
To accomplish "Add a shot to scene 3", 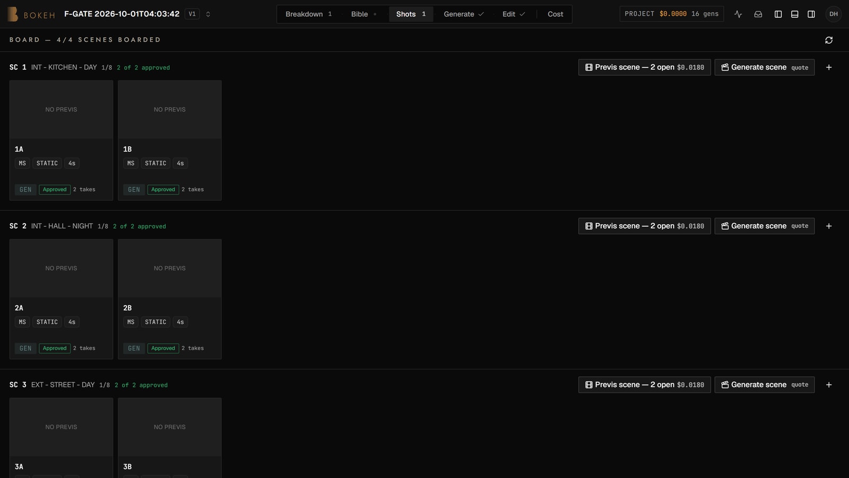I will pos(829,385).
